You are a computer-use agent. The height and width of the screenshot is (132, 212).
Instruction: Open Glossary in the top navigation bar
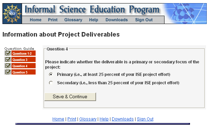coord(73,20)
